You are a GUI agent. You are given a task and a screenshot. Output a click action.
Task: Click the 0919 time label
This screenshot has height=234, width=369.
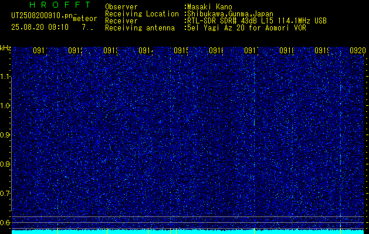click(321, 50)
